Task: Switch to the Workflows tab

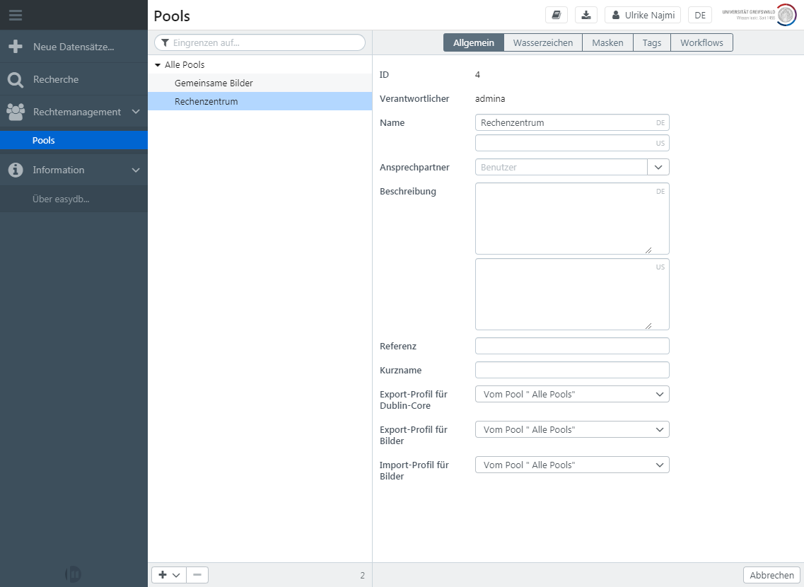Action: (x=701, y=43)
